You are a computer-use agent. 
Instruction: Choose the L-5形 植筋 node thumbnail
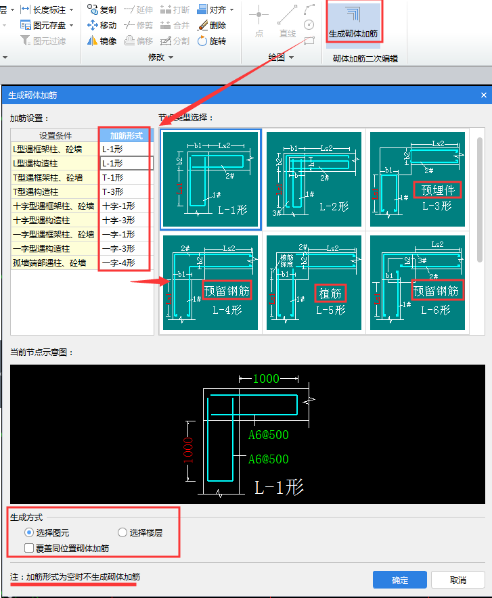pos(313,283)
